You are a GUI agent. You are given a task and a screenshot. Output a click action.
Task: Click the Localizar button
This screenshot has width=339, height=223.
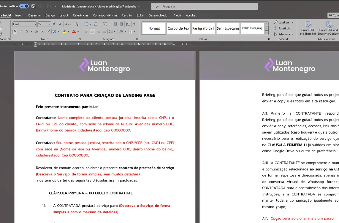(x=281, y=23)
